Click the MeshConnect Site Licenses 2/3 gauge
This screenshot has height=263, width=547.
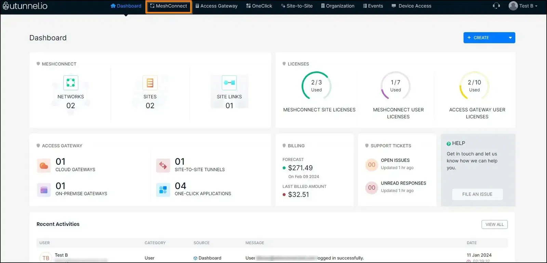tap(317, 86)
